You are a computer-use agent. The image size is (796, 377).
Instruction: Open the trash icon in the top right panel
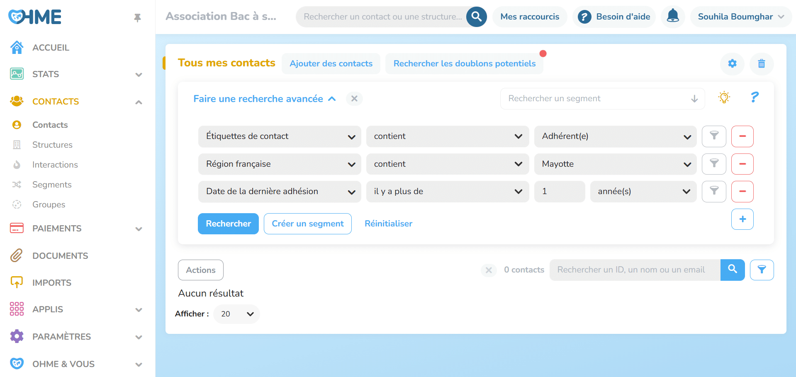coord(761,63)
